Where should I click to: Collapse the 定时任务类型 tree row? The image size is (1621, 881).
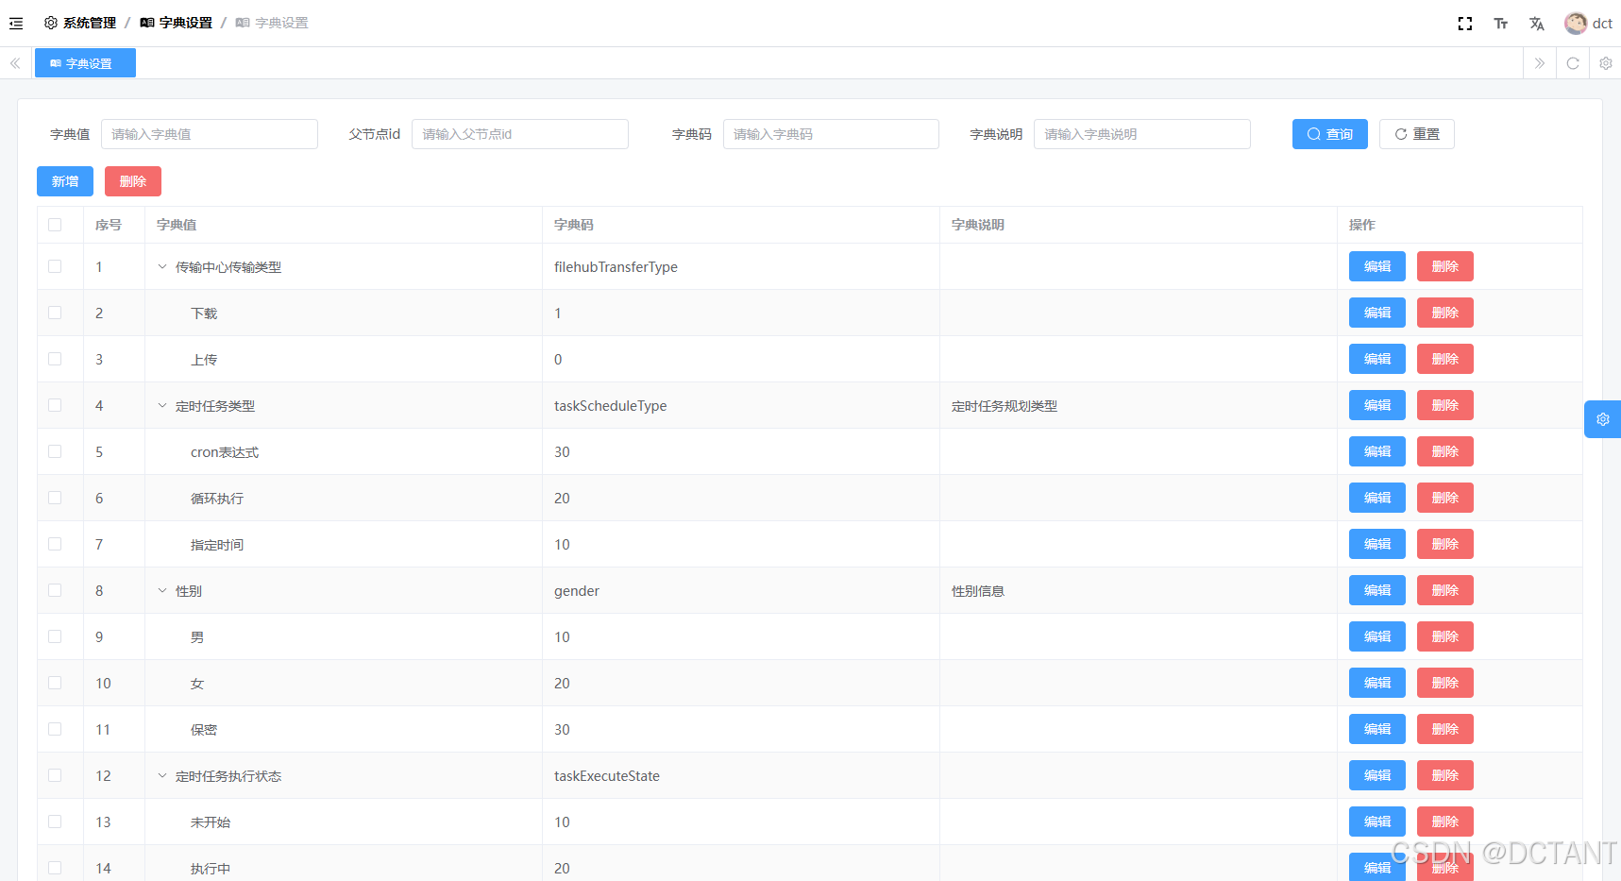point(162,406)
